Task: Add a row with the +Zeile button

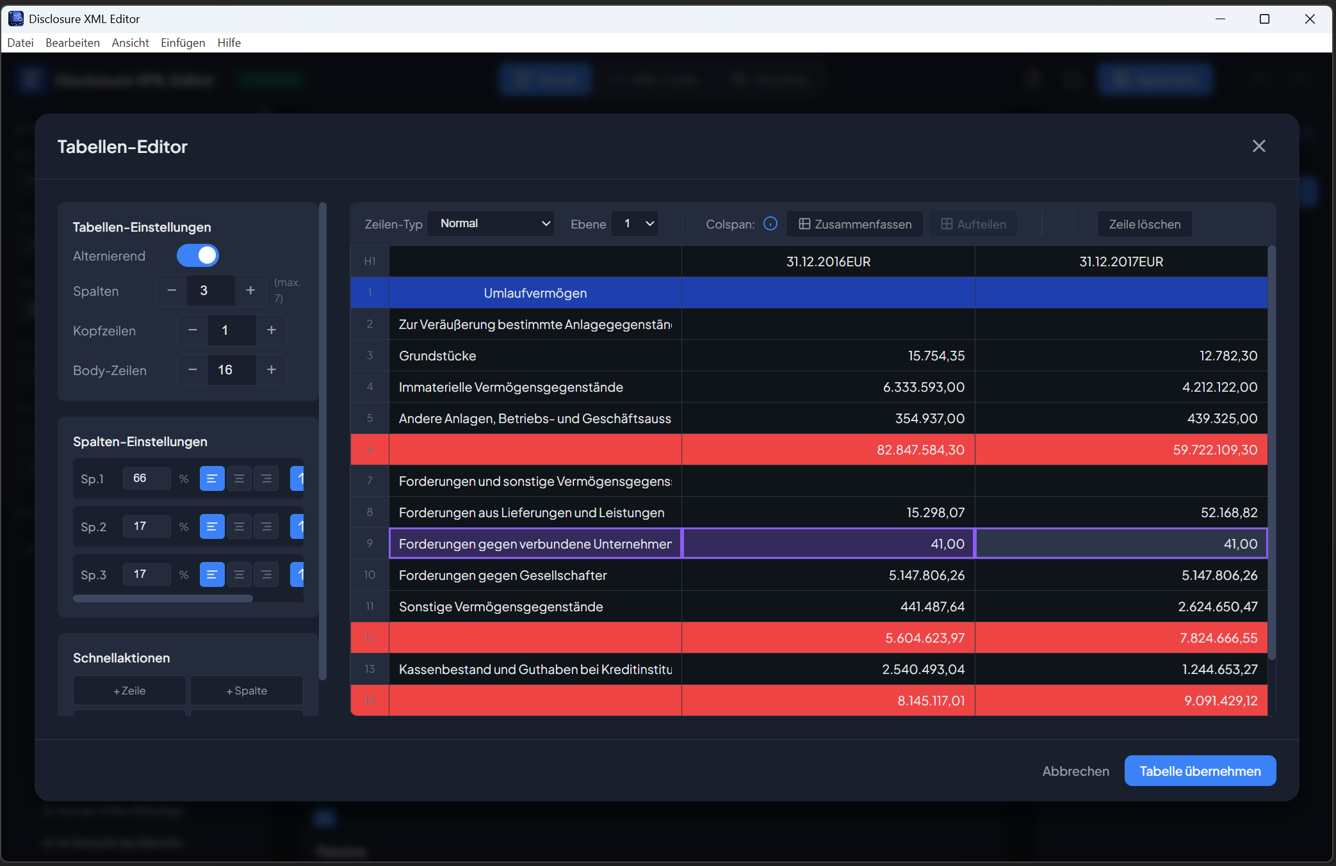Action: [x=129, y=690]
